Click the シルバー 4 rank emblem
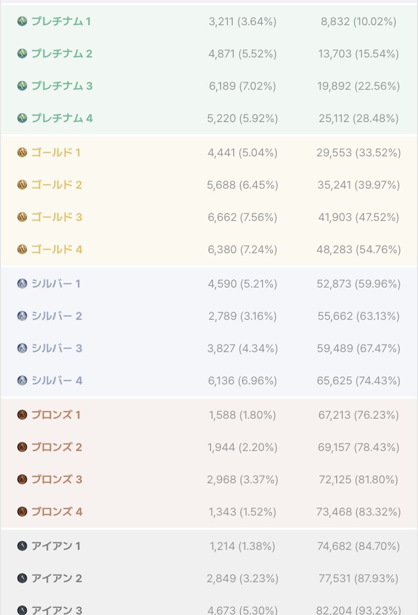This screenshot has height=615, width=418. 22,380
